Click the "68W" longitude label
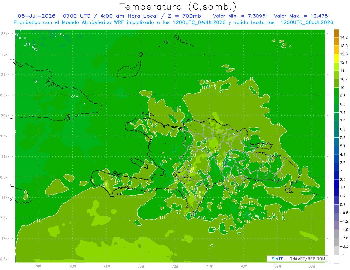This screenshot has height=270, width=350. 312,266
